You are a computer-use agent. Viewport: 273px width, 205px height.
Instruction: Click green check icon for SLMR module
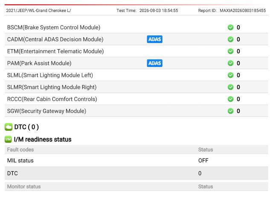[x=230, y=87]
